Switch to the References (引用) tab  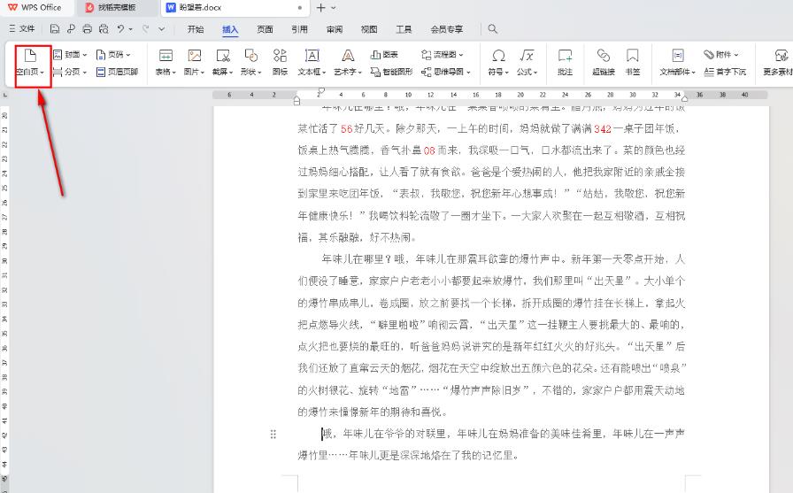(x=299, y=29)
